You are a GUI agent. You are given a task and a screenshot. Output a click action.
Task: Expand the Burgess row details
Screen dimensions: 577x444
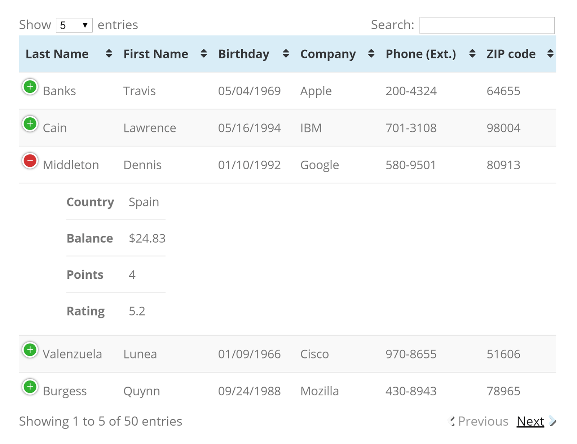tap(30, 386)
